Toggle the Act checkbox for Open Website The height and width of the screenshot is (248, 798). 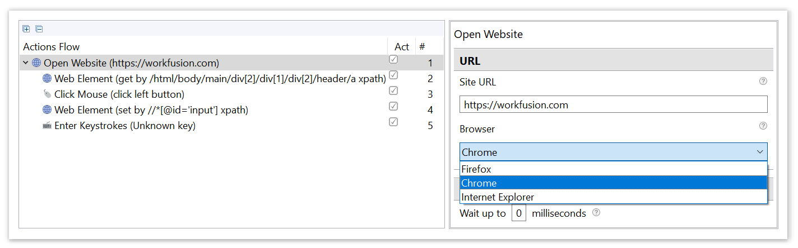(x=393, y=59)
